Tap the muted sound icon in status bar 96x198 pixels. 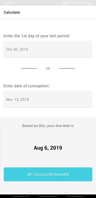tap(68, 3)
